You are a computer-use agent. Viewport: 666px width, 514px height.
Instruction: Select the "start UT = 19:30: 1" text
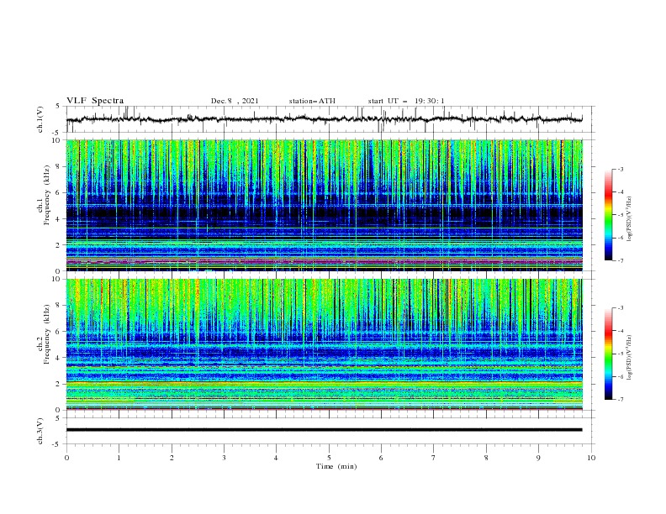[x=406, y=101]
